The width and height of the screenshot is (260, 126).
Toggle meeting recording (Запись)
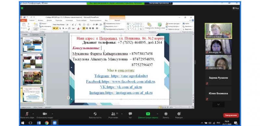point(166,114)
